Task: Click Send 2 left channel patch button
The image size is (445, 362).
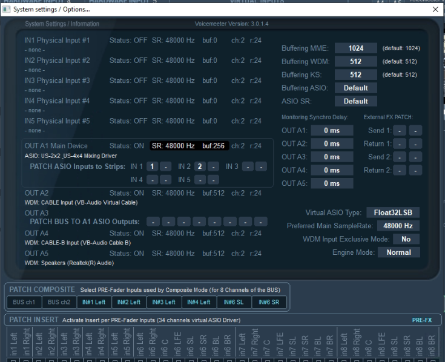Action: click(400, 157)
